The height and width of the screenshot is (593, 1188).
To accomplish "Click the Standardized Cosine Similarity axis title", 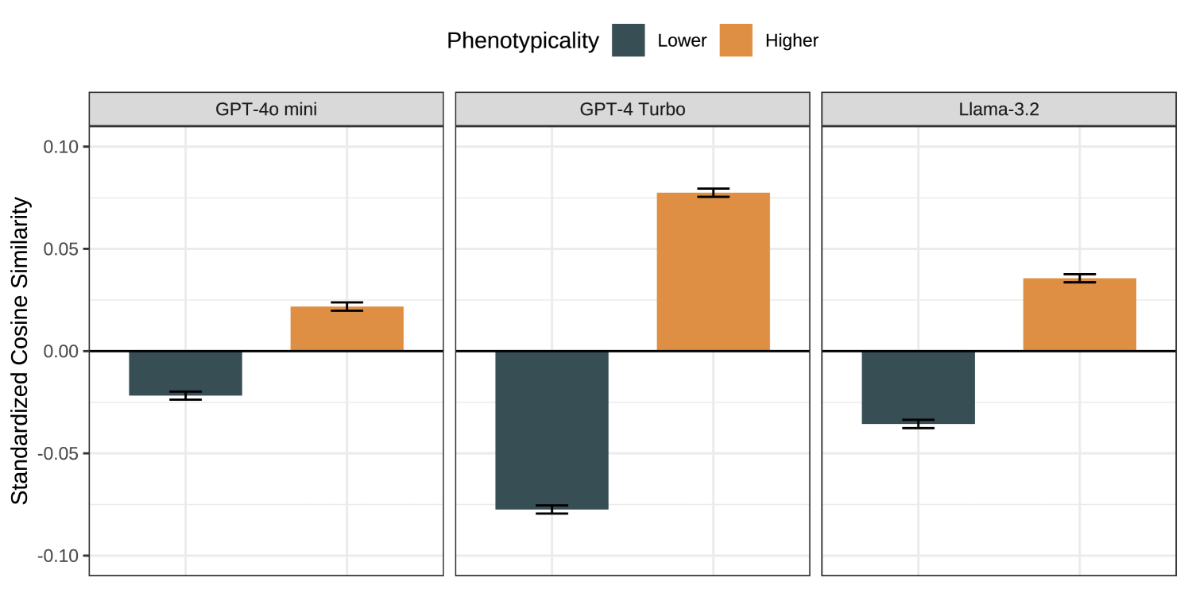I will coord(20,350).
